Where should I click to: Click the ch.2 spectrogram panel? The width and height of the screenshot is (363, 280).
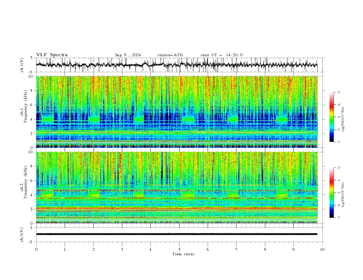click(180, 188)
